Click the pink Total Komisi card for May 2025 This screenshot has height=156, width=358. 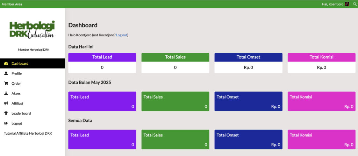[x=322, y=101]
